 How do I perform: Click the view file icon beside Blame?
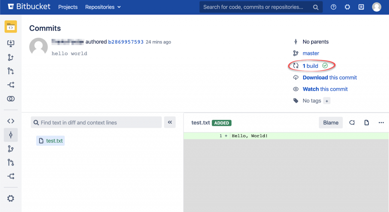point(367,123)
